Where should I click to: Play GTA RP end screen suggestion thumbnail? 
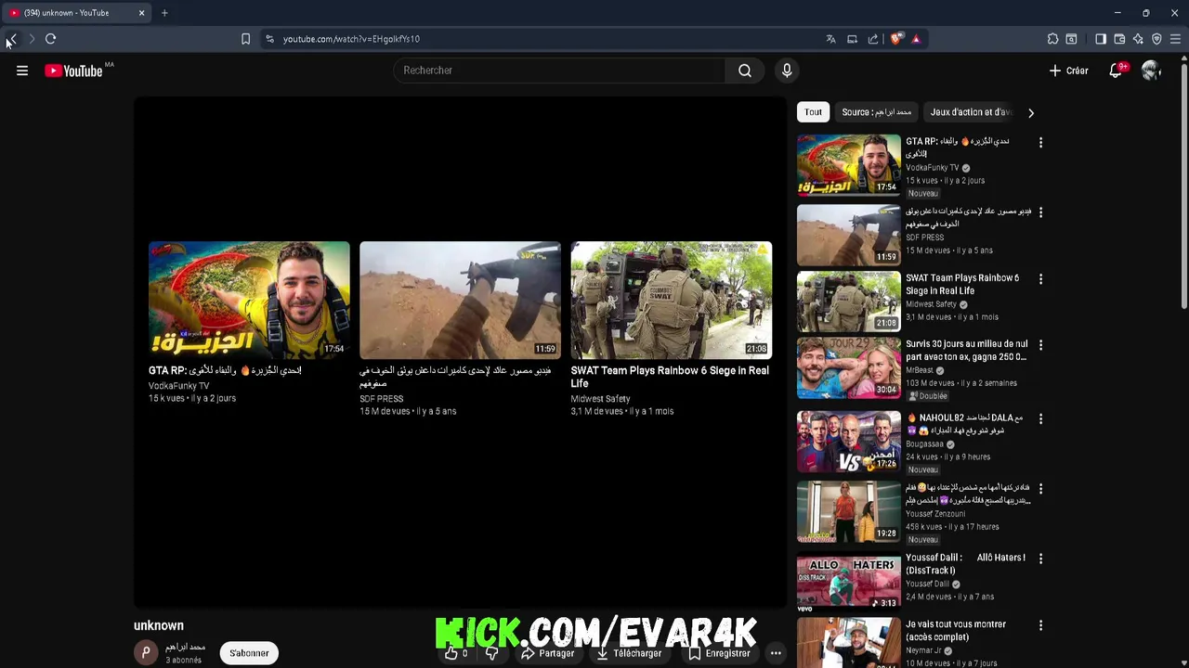click(x=249, y=301)
